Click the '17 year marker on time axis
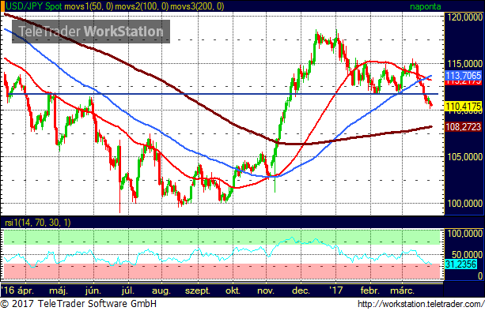The width and height of the screenshot is (485, 311). tap(336, 290)
